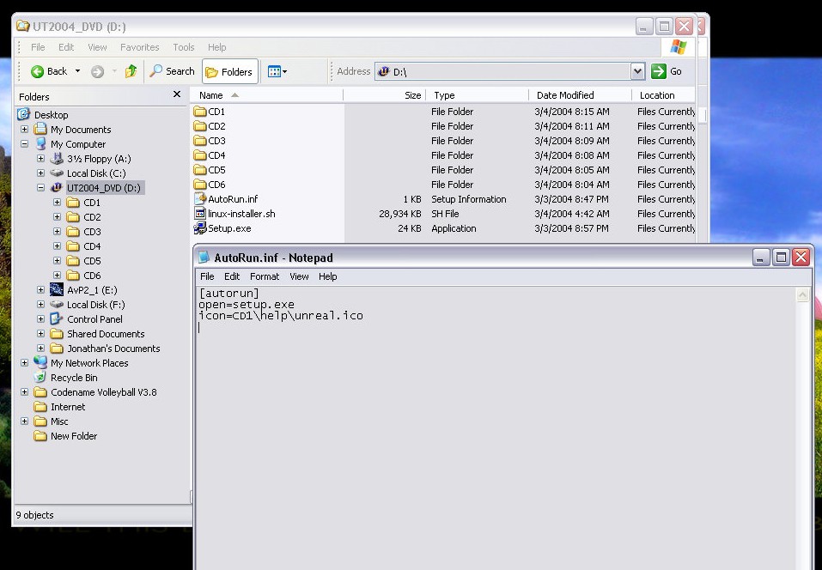822x570 pixels.
Task: Expand the CD1 node in folder tree
Action: click(x=58, y=203)
